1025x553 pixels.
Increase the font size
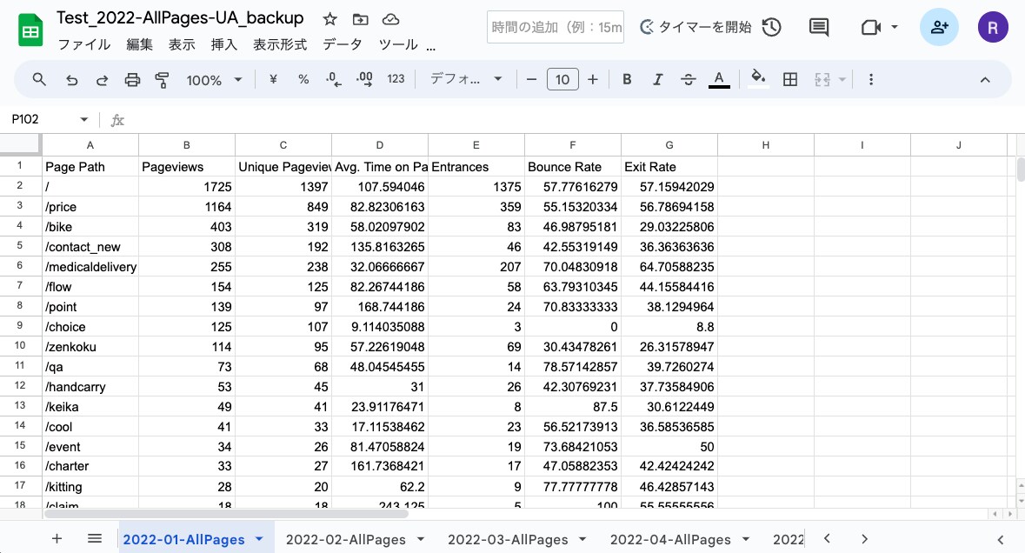592,80
